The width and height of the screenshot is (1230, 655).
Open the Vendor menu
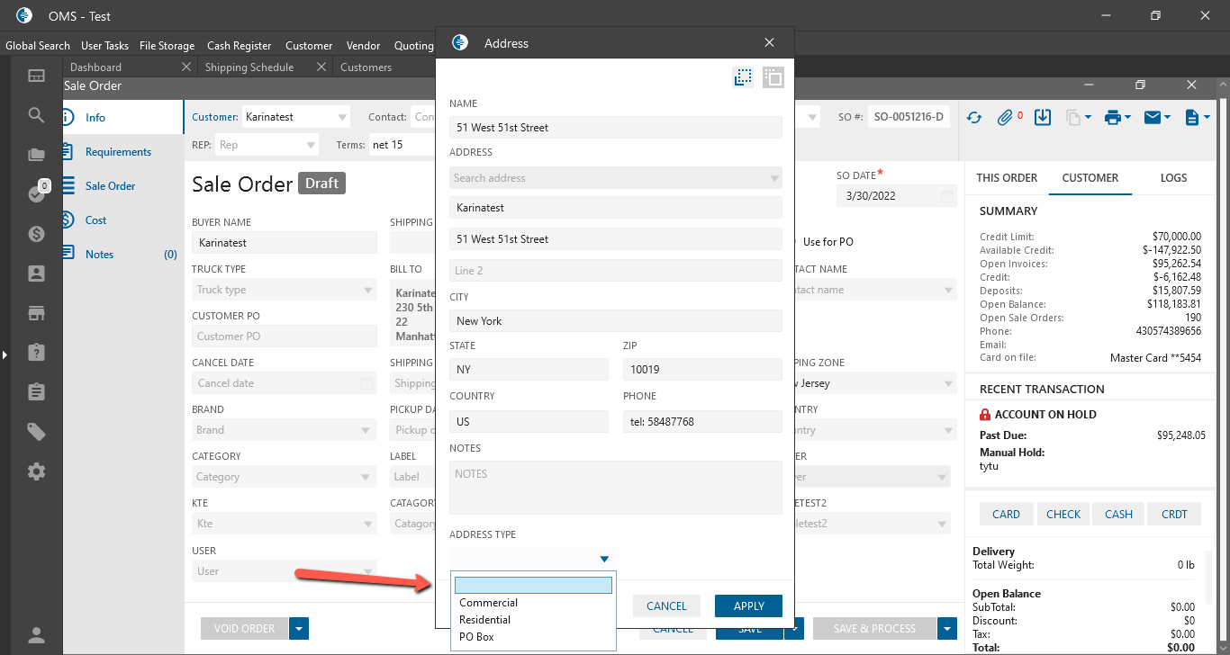(363, 45)
